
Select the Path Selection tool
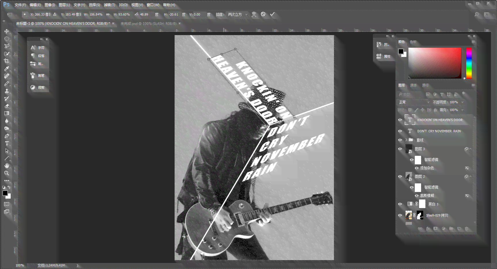coord(7,151)
